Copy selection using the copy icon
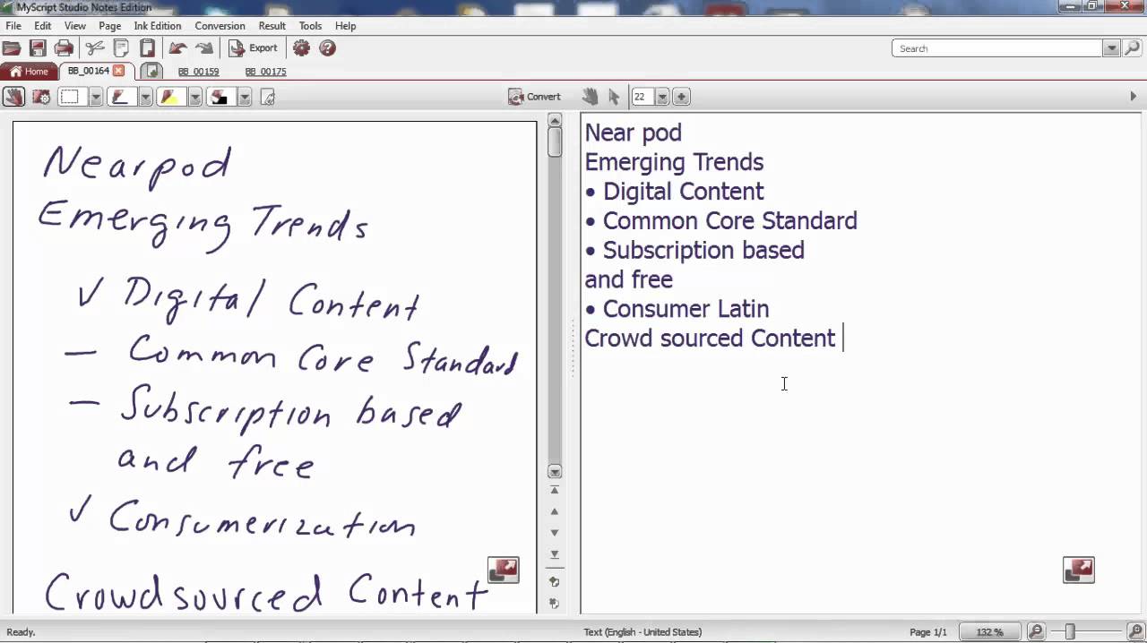The image size is (1147, 643). point(121,48)
